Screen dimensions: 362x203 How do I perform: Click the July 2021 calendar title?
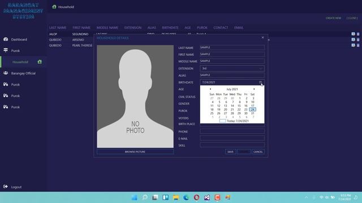coord(232,89)
